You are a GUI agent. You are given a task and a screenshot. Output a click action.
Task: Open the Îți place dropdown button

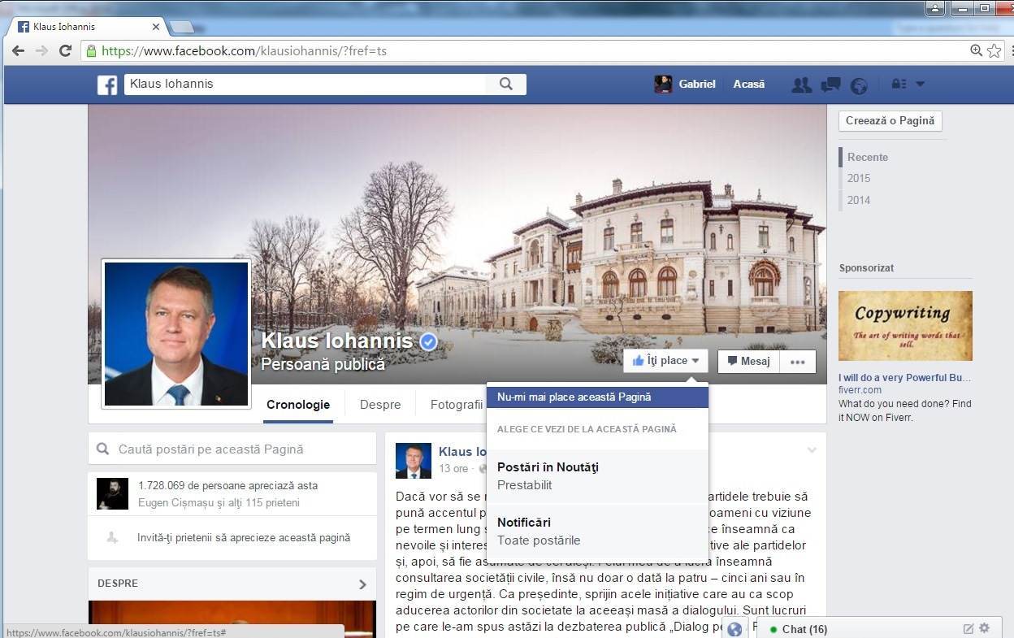point(665,361)
